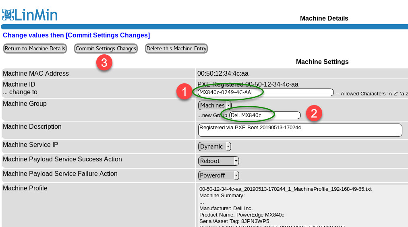Click the Machine Profile text area

(x=302, y=205)
